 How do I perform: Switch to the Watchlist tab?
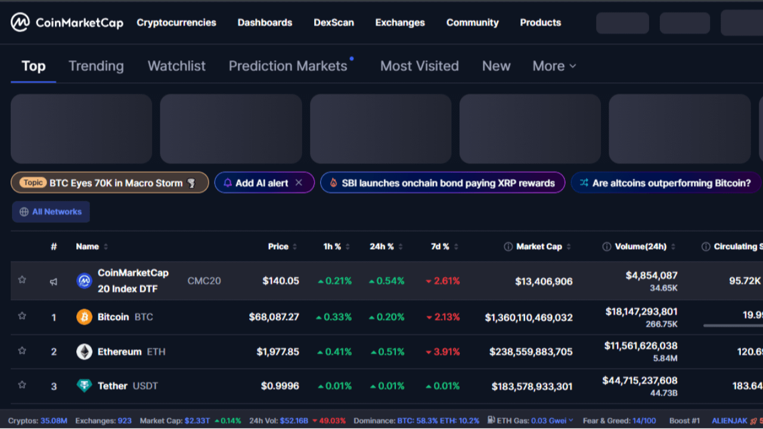pos(176,66)
